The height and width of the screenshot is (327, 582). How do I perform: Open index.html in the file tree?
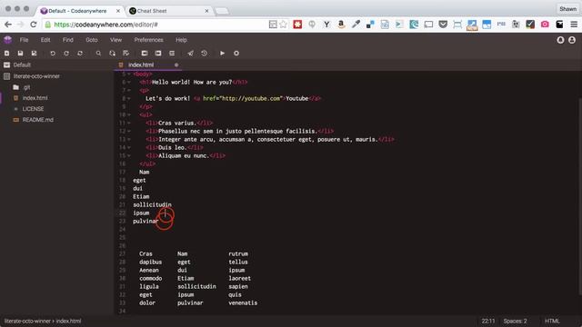(x=35, y=98)
